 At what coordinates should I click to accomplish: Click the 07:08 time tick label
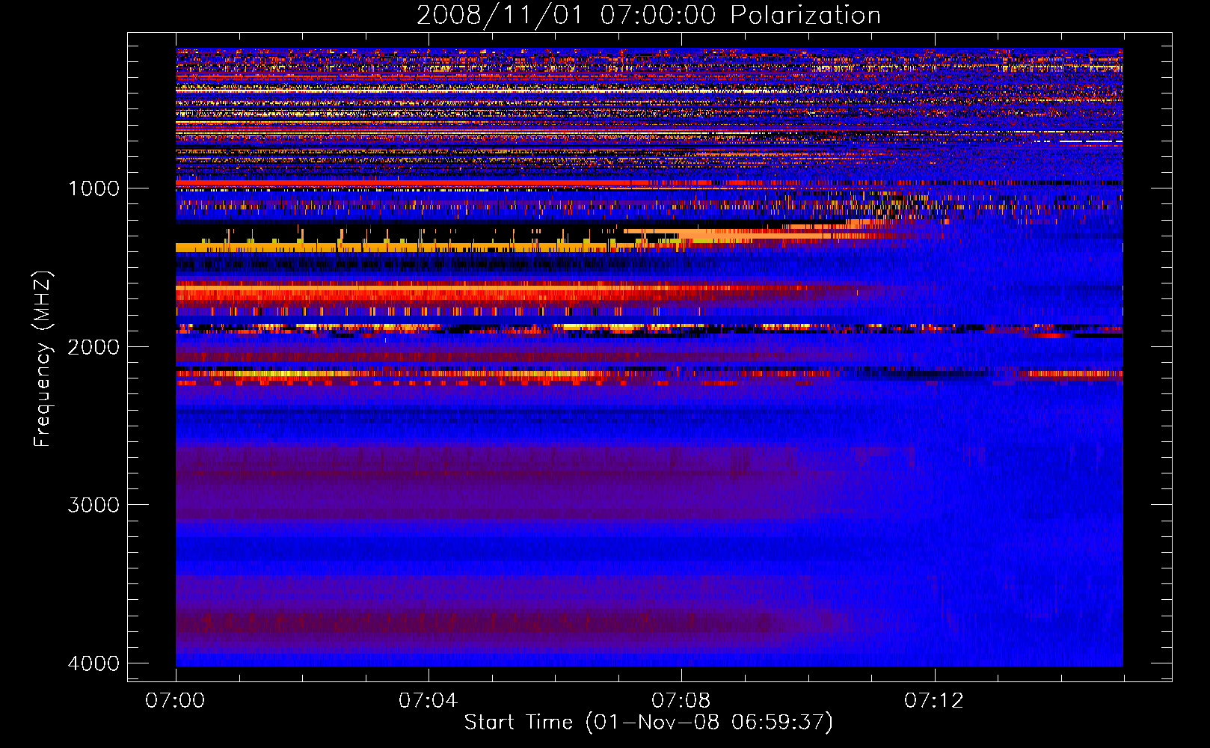(681, 700)
